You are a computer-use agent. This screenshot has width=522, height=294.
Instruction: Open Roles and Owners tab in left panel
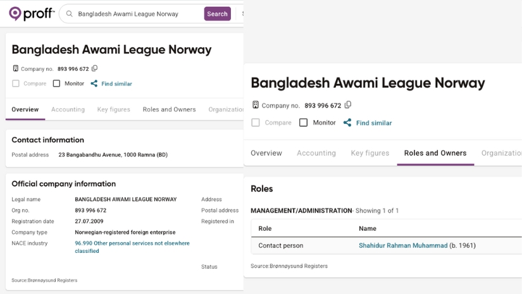(169, 109)
